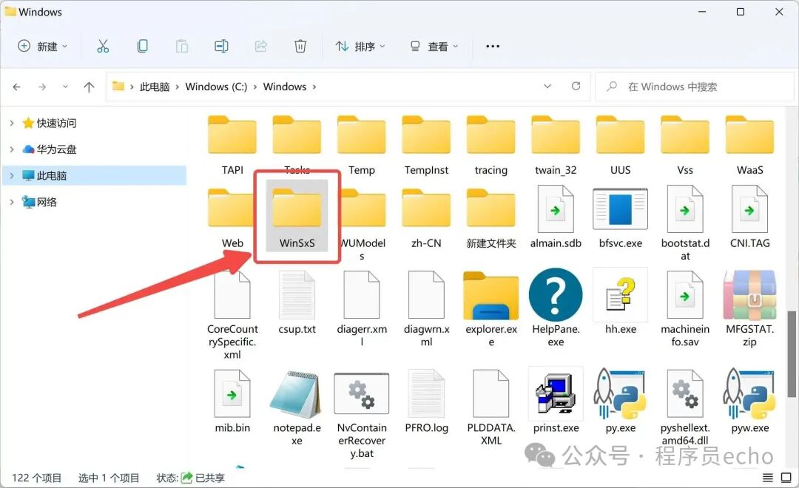Open the tracing folder
The width and height of the screenshot is (799, 488).
tap(490, 135)
